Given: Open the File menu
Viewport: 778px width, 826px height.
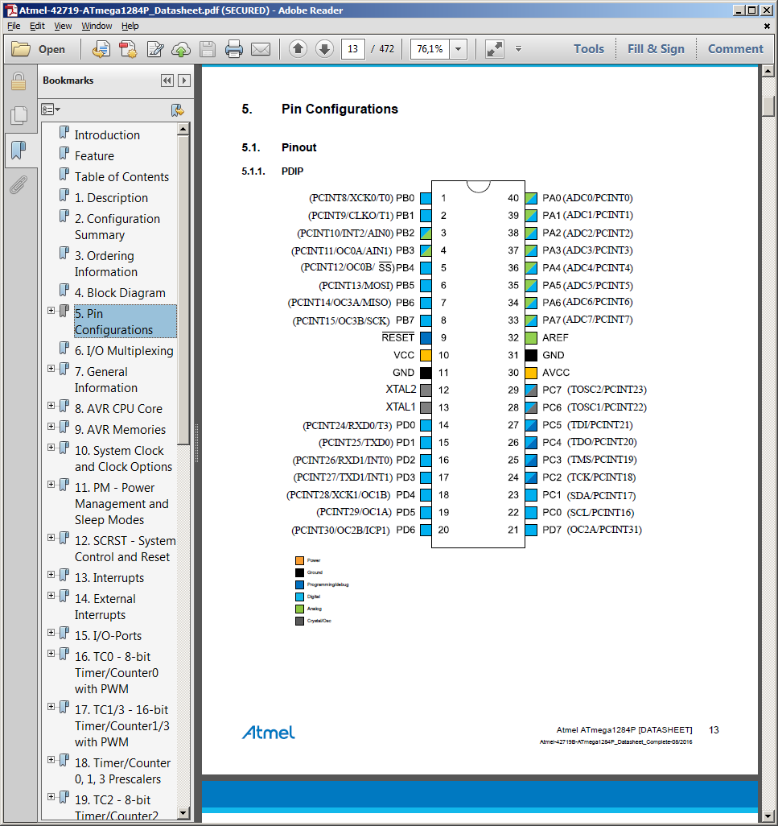Looking at the screenshot, I should pyautogui.click(x=14, y=26).
